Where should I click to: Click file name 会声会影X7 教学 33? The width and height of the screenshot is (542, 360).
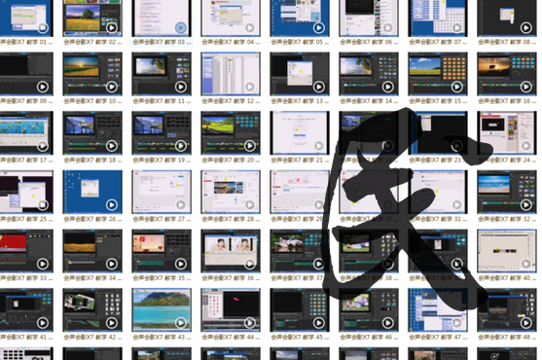(x=26, y=278)
